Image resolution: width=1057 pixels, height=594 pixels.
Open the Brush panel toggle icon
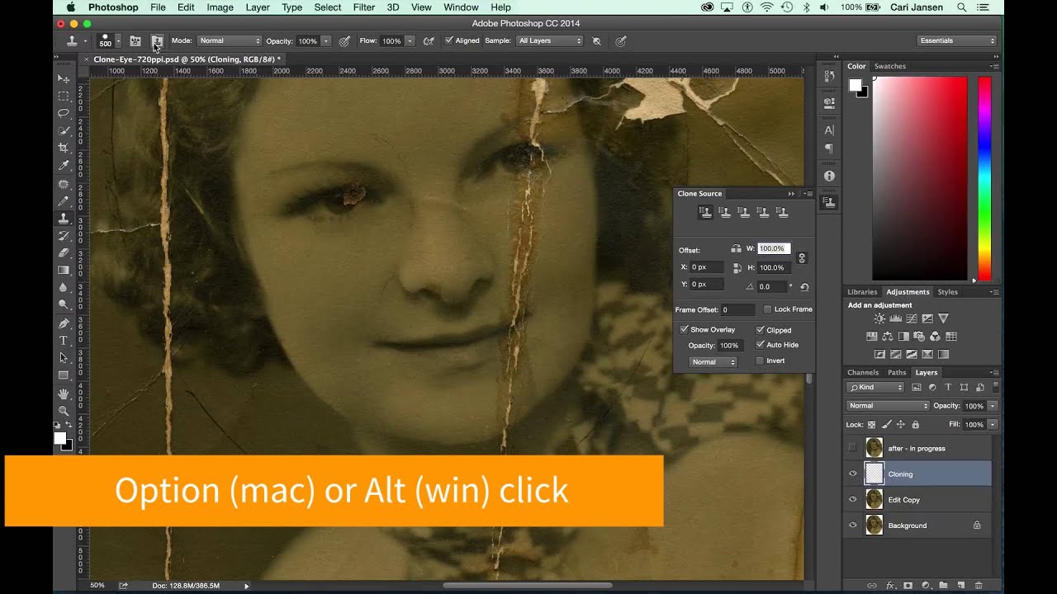[135, 40]
